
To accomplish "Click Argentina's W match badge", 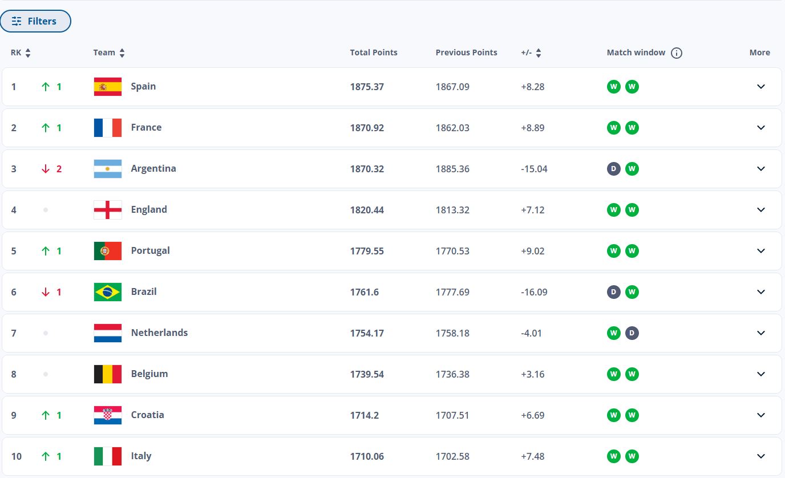I will click(632, 169).
